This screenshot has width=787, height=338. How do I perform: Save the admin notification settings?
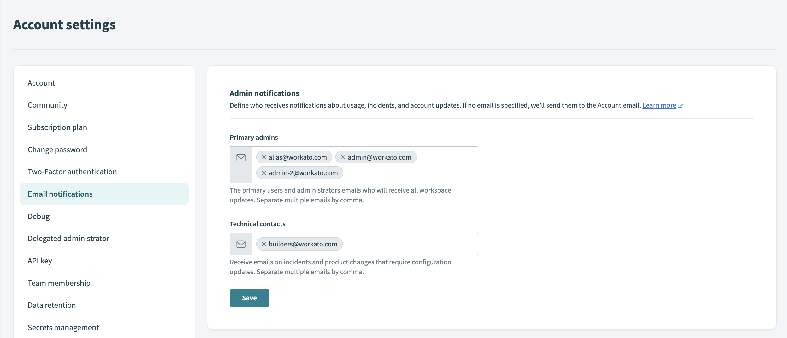tap(249, 297)
